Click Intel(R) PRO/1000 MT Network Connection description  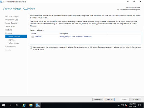(75, 37)
